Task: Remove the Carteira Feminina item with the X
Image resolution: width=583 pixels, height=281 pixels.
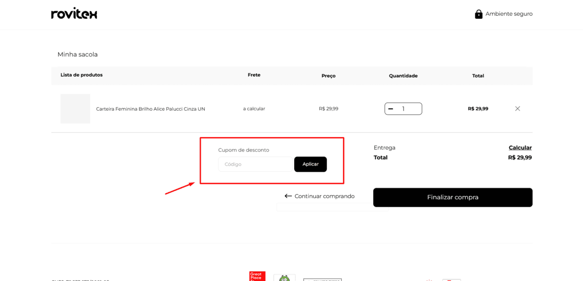Action: 517,109
